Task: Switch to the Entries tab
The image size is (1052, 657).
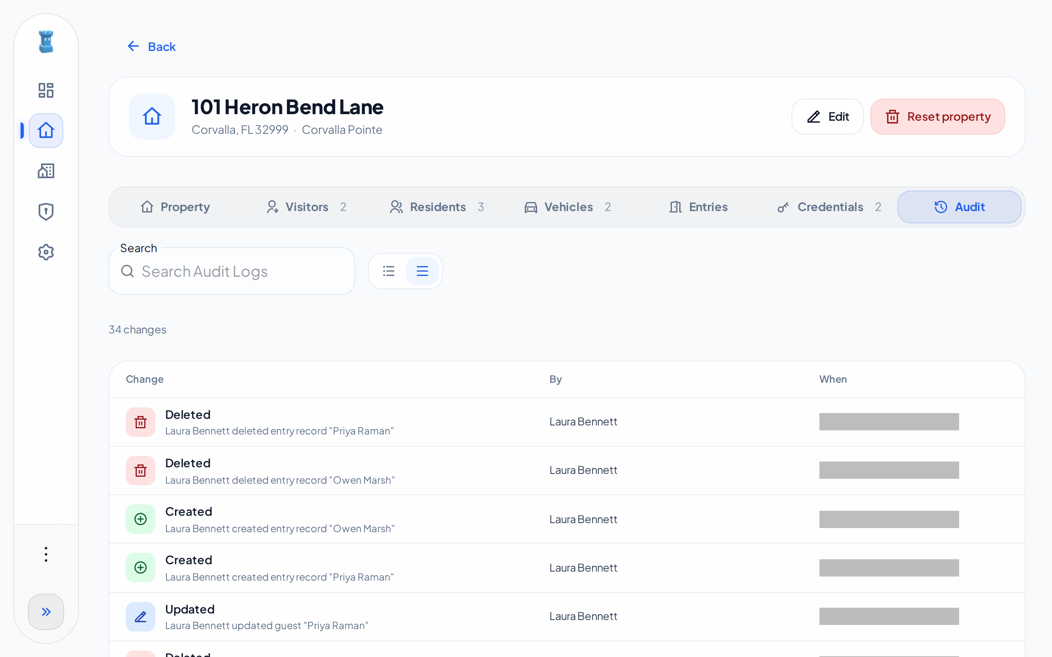Action: 698,207
